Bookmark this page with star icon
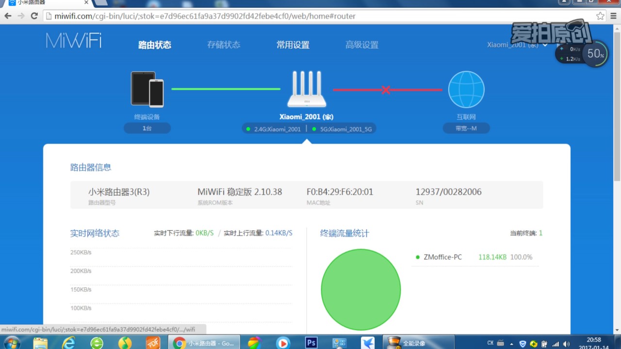621x349 pixels. 600,16
